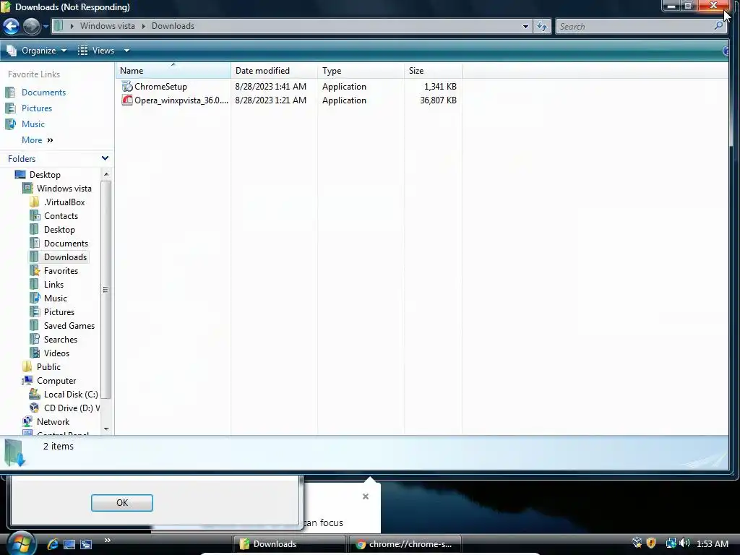Sort files by Name column
The width and height of the screenshot is (740, 555).
(x=173, y=71)
